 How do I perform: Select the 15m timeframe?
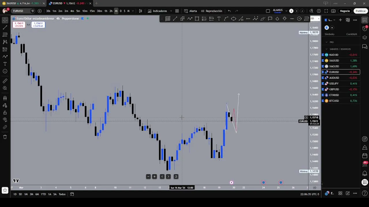[x=92, y=11]
